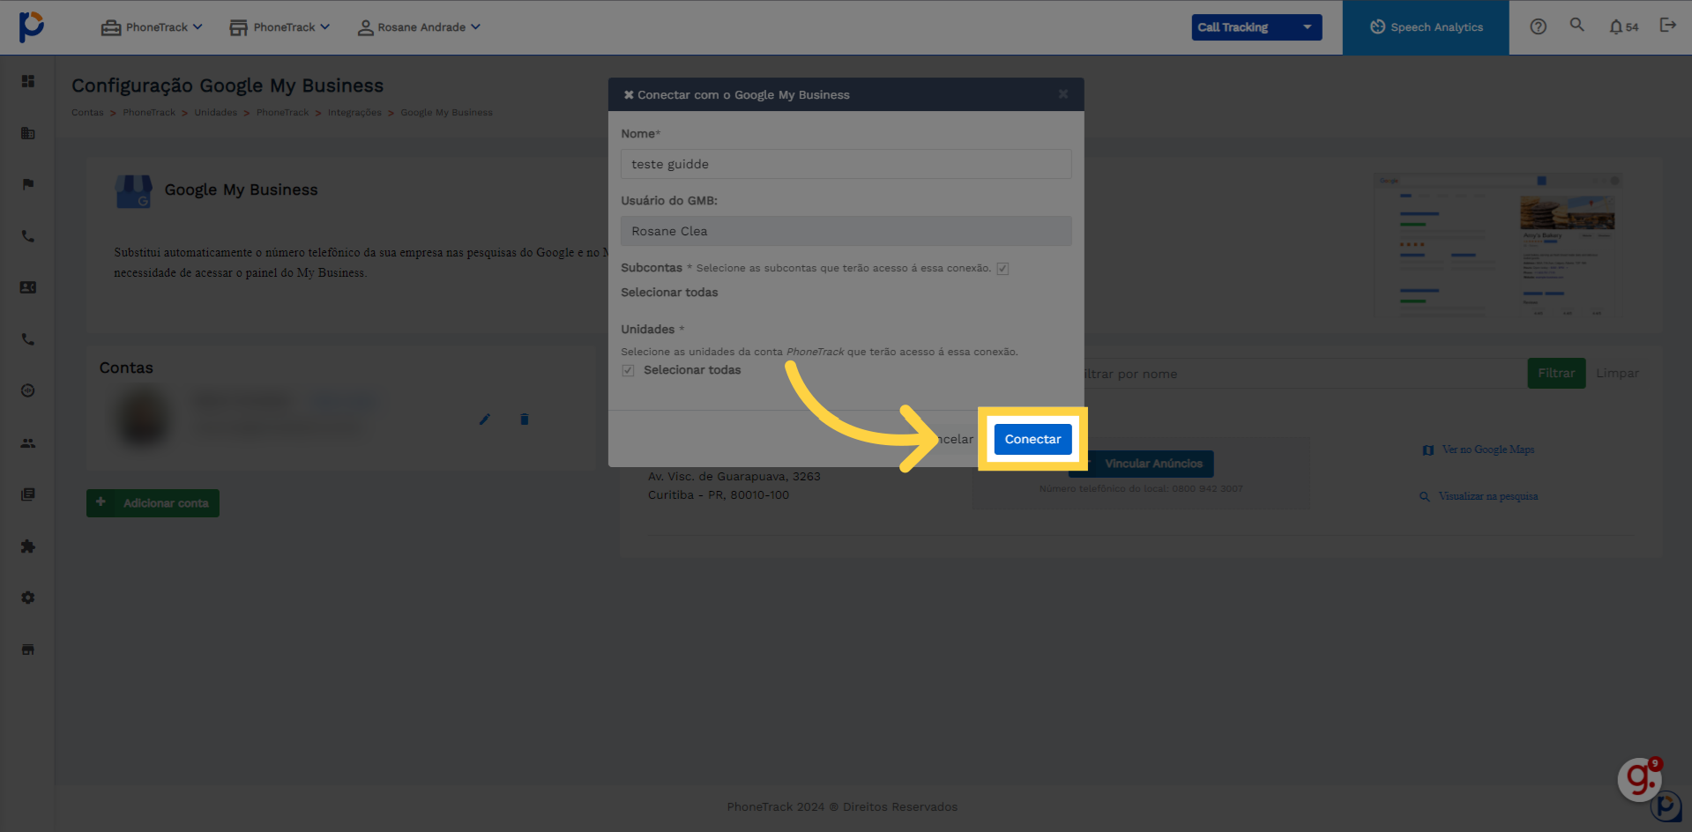The height and width of the screenshot is (832, 1692).
Task: Click the Google search preview thumbnail
Action: coord(1497,245)
